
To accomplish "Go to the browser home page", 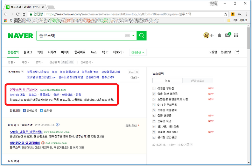I will click(x=24, y=14).
